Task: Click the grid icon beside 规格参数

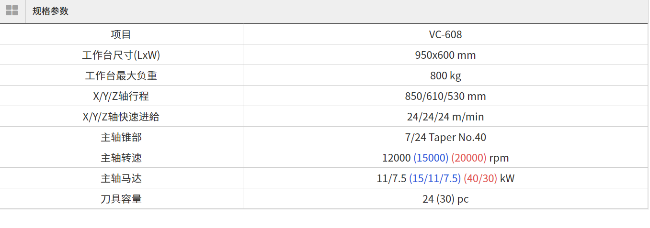Action: point(12,11)
